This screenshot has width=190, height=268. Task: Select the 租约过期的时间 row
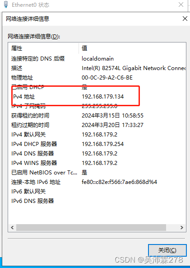[x=97, y=125]
